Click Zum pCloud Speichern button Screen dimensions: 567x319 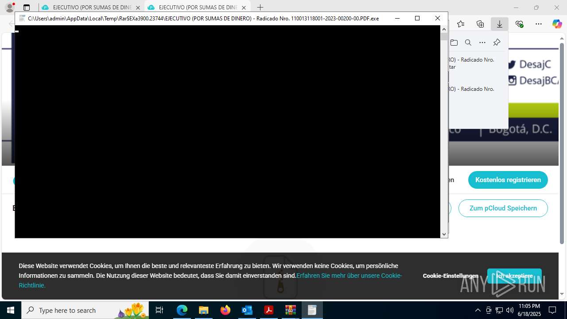pyautogui.click(x=503, y=208)
